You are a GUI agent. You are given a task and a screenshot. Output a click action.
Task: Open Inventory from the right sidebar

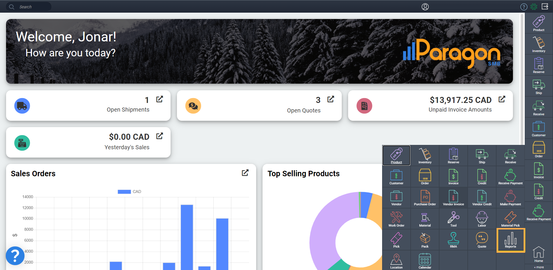click(539, 44)
